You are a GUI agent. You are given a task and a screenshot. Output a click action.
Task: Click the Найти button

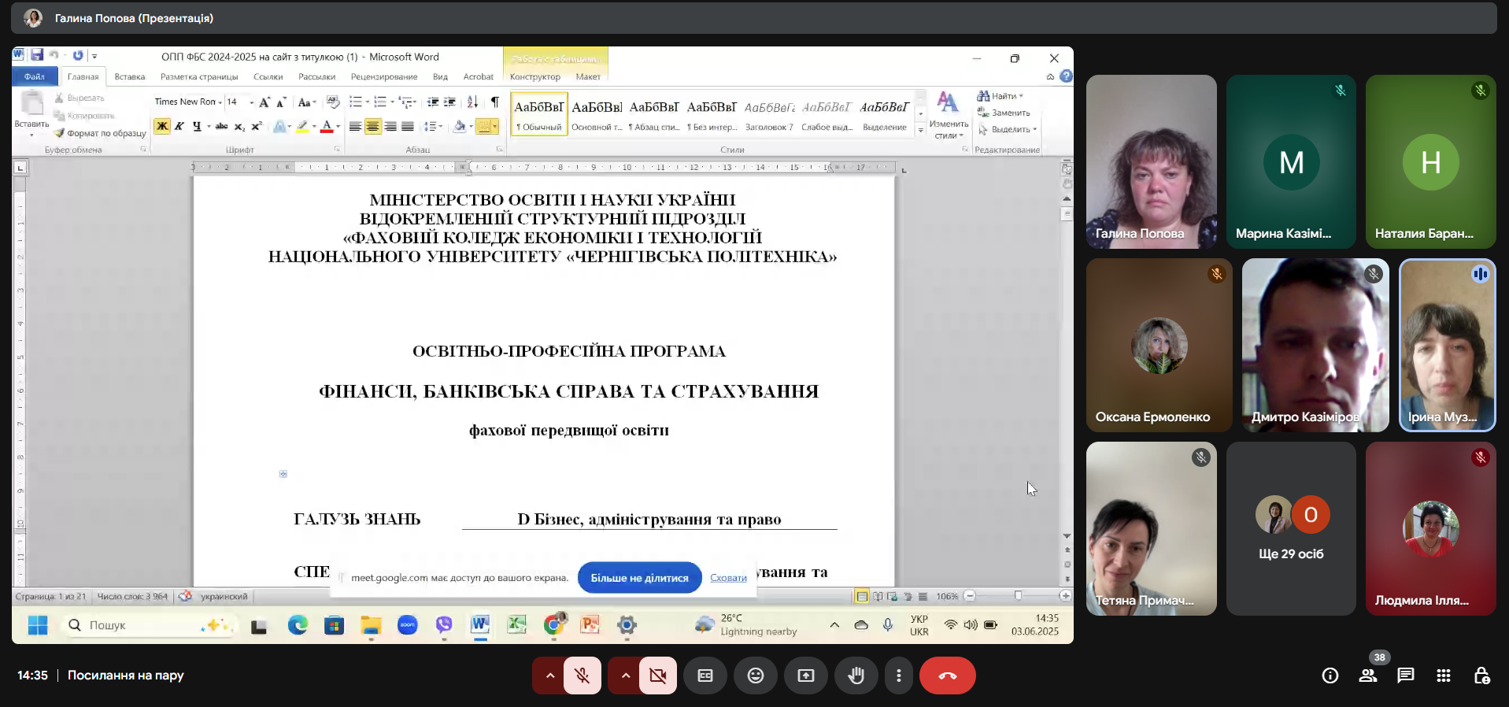click(1000, 96)
